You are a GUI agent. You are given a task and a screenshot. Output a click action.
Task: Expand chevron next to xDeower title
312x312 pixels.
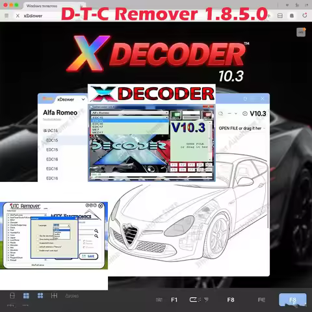tap(83, 99)
